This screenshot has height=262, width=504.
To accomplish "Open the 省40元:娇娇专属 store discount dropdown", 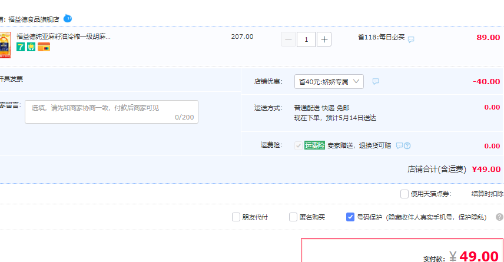I will coord(329,82).
